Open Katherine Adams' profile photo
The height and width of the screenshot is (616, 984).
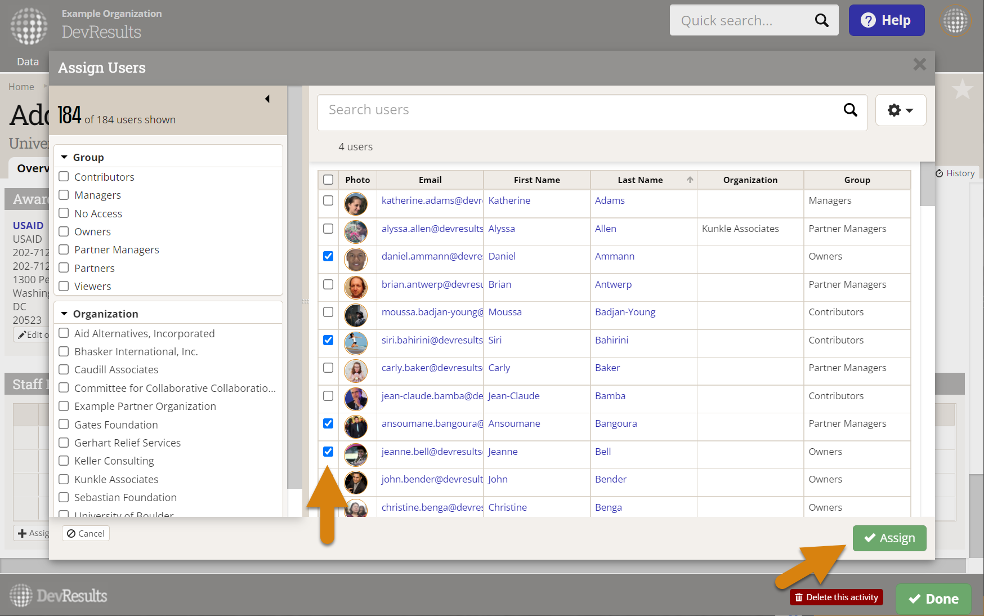[x=356, y=204]
